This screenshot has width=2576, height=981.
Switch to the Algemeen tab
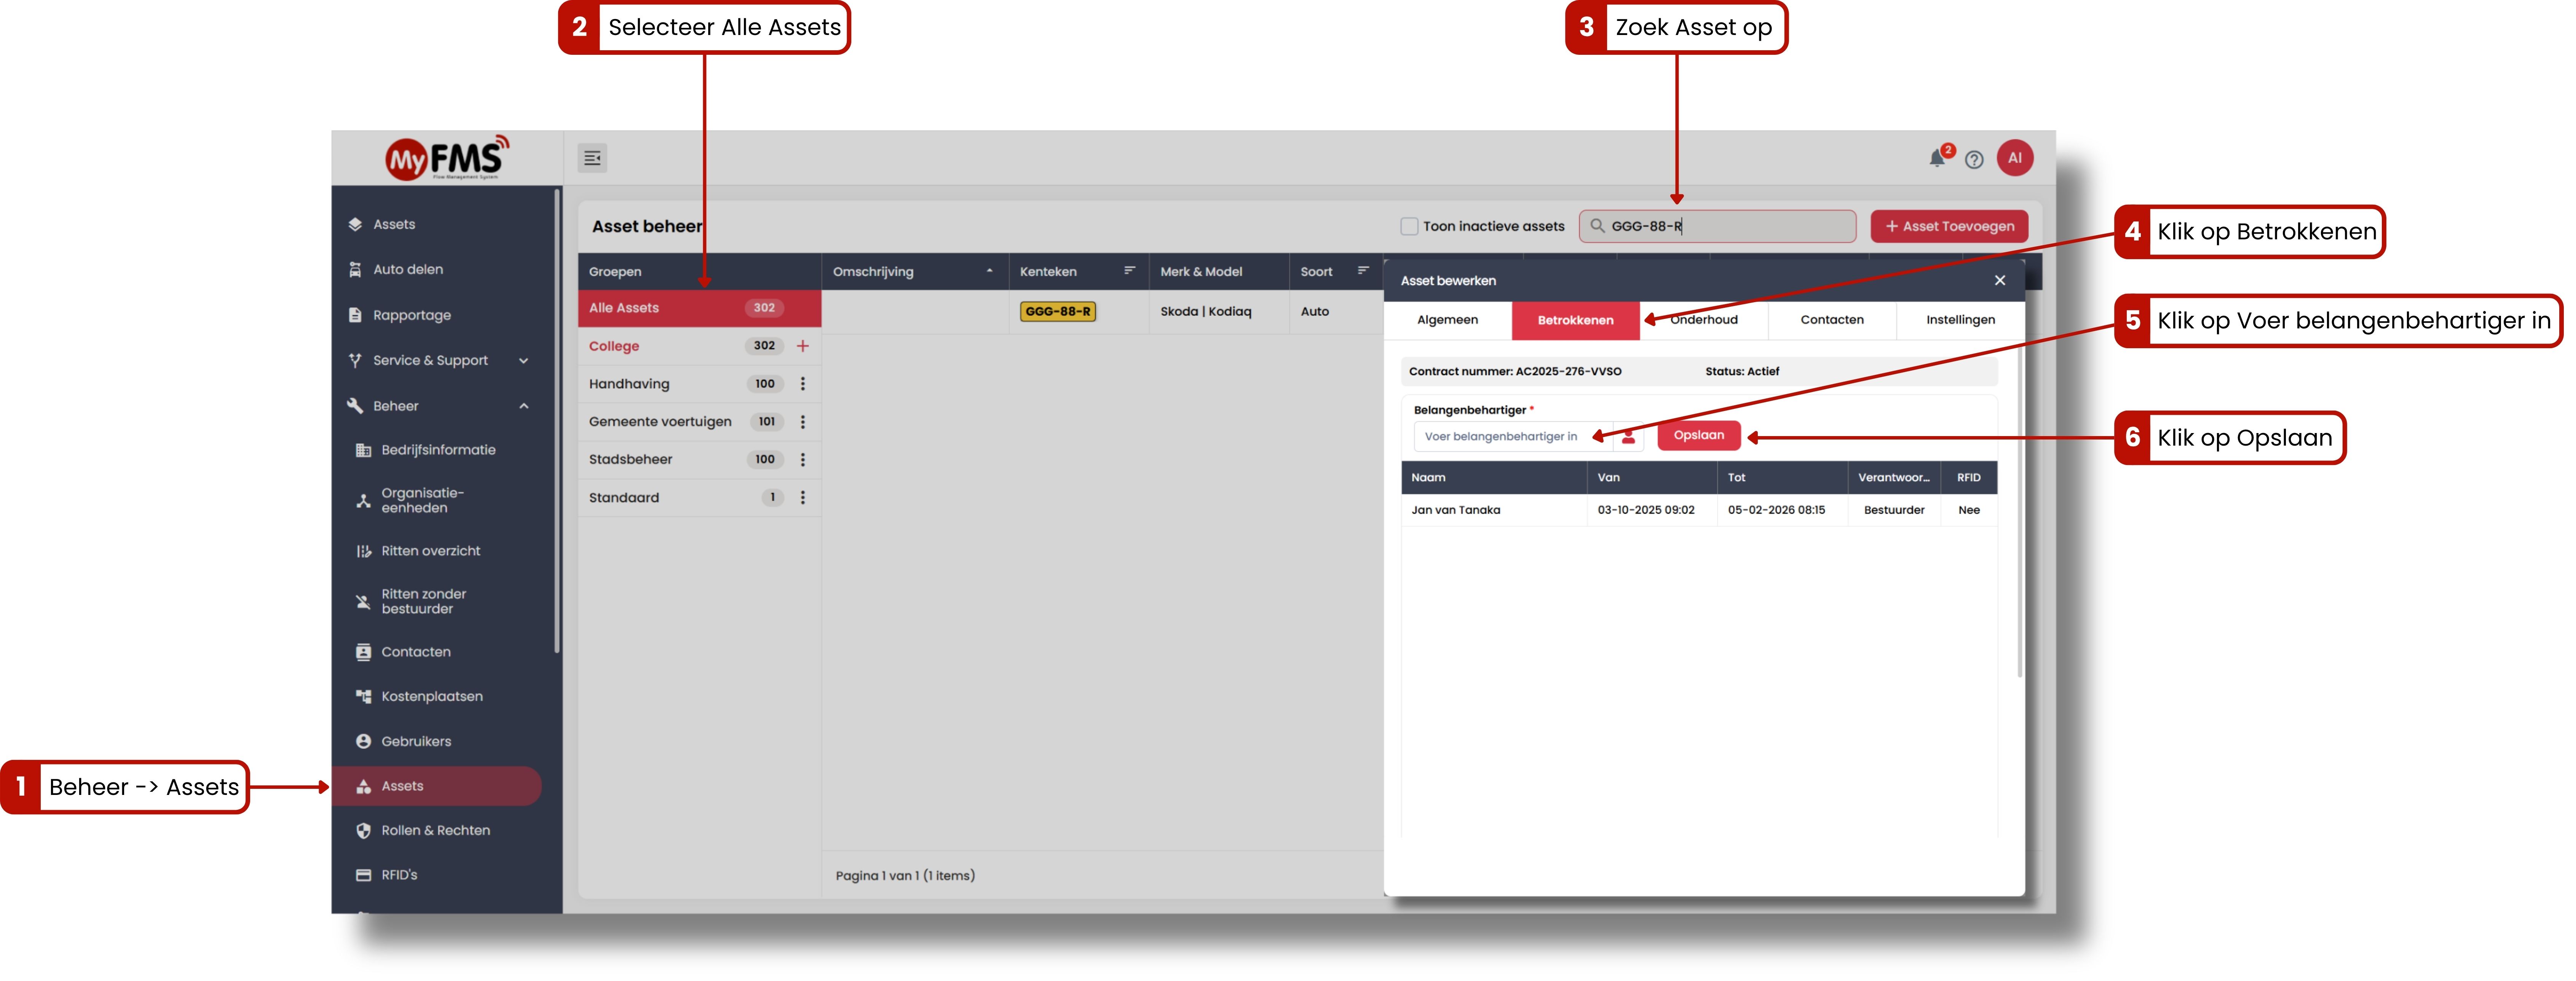click(x=1447, y=321)
